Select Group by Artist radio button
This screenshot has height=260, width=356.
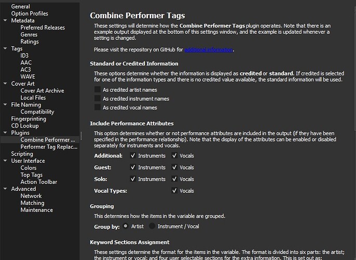(126, 226)
